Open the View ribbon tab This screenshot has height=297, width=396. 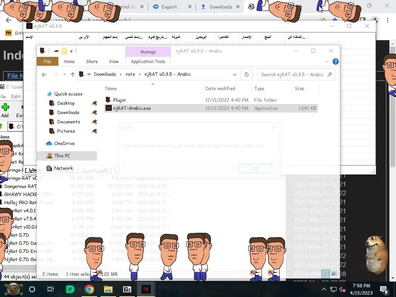click(114, 61)
